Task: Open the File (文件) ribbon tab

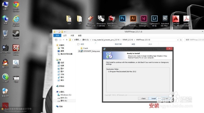Action: pyautogui.click(x=57, y=35)
